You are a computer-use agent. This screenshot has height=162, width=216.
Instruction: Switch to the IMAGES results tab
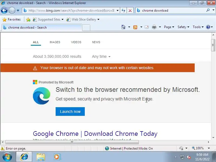(x=55, y=42)
